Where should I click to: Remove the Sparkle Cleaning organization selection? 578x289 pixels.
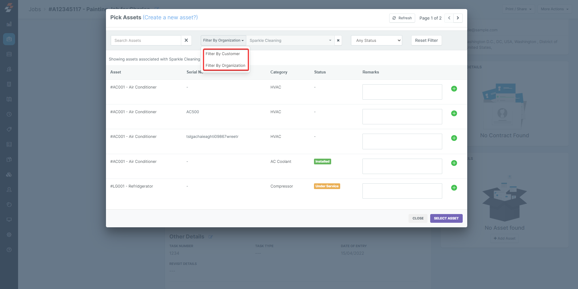click(x=338, y=40)
